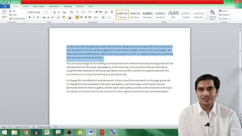Click the Grow Font icon
This screenshot has width=242, height=136.
click(x=54, y=12)
